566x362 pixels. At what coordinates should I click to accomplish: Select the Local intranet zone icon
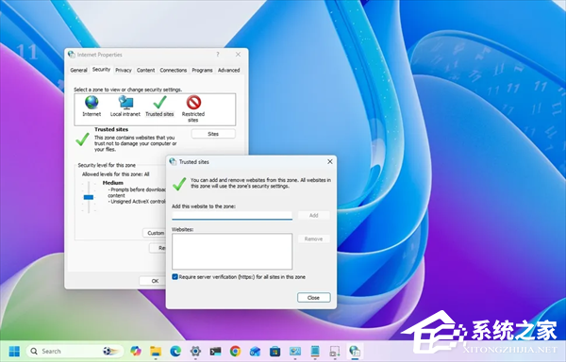(x=125, y=103)
